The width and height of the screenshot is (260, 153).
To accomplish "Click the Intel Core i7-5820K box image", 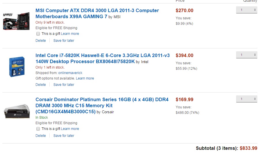I will coord(17,67).
